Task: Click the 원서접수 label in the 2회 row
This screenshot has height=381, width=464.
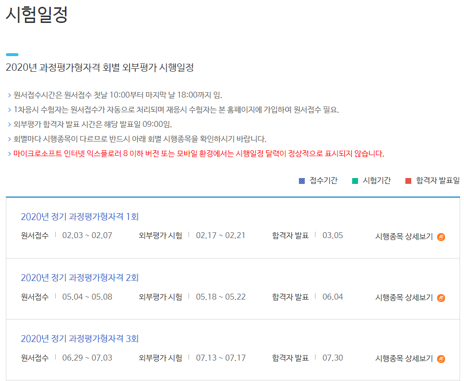Action: point(35,297)
